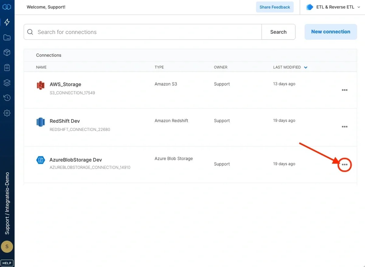Click the Amazon S3 type cell
The width and height of the screenshot is (365, 267).
[x=166, y=84]
